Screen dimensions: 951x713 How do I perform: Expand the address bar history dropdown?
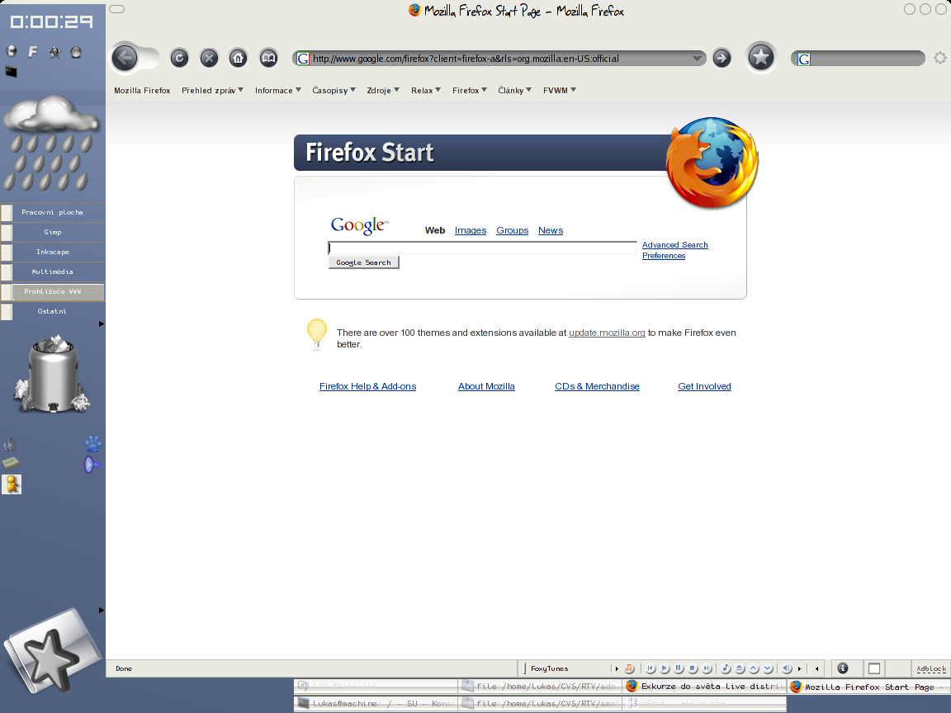(697, 59)
